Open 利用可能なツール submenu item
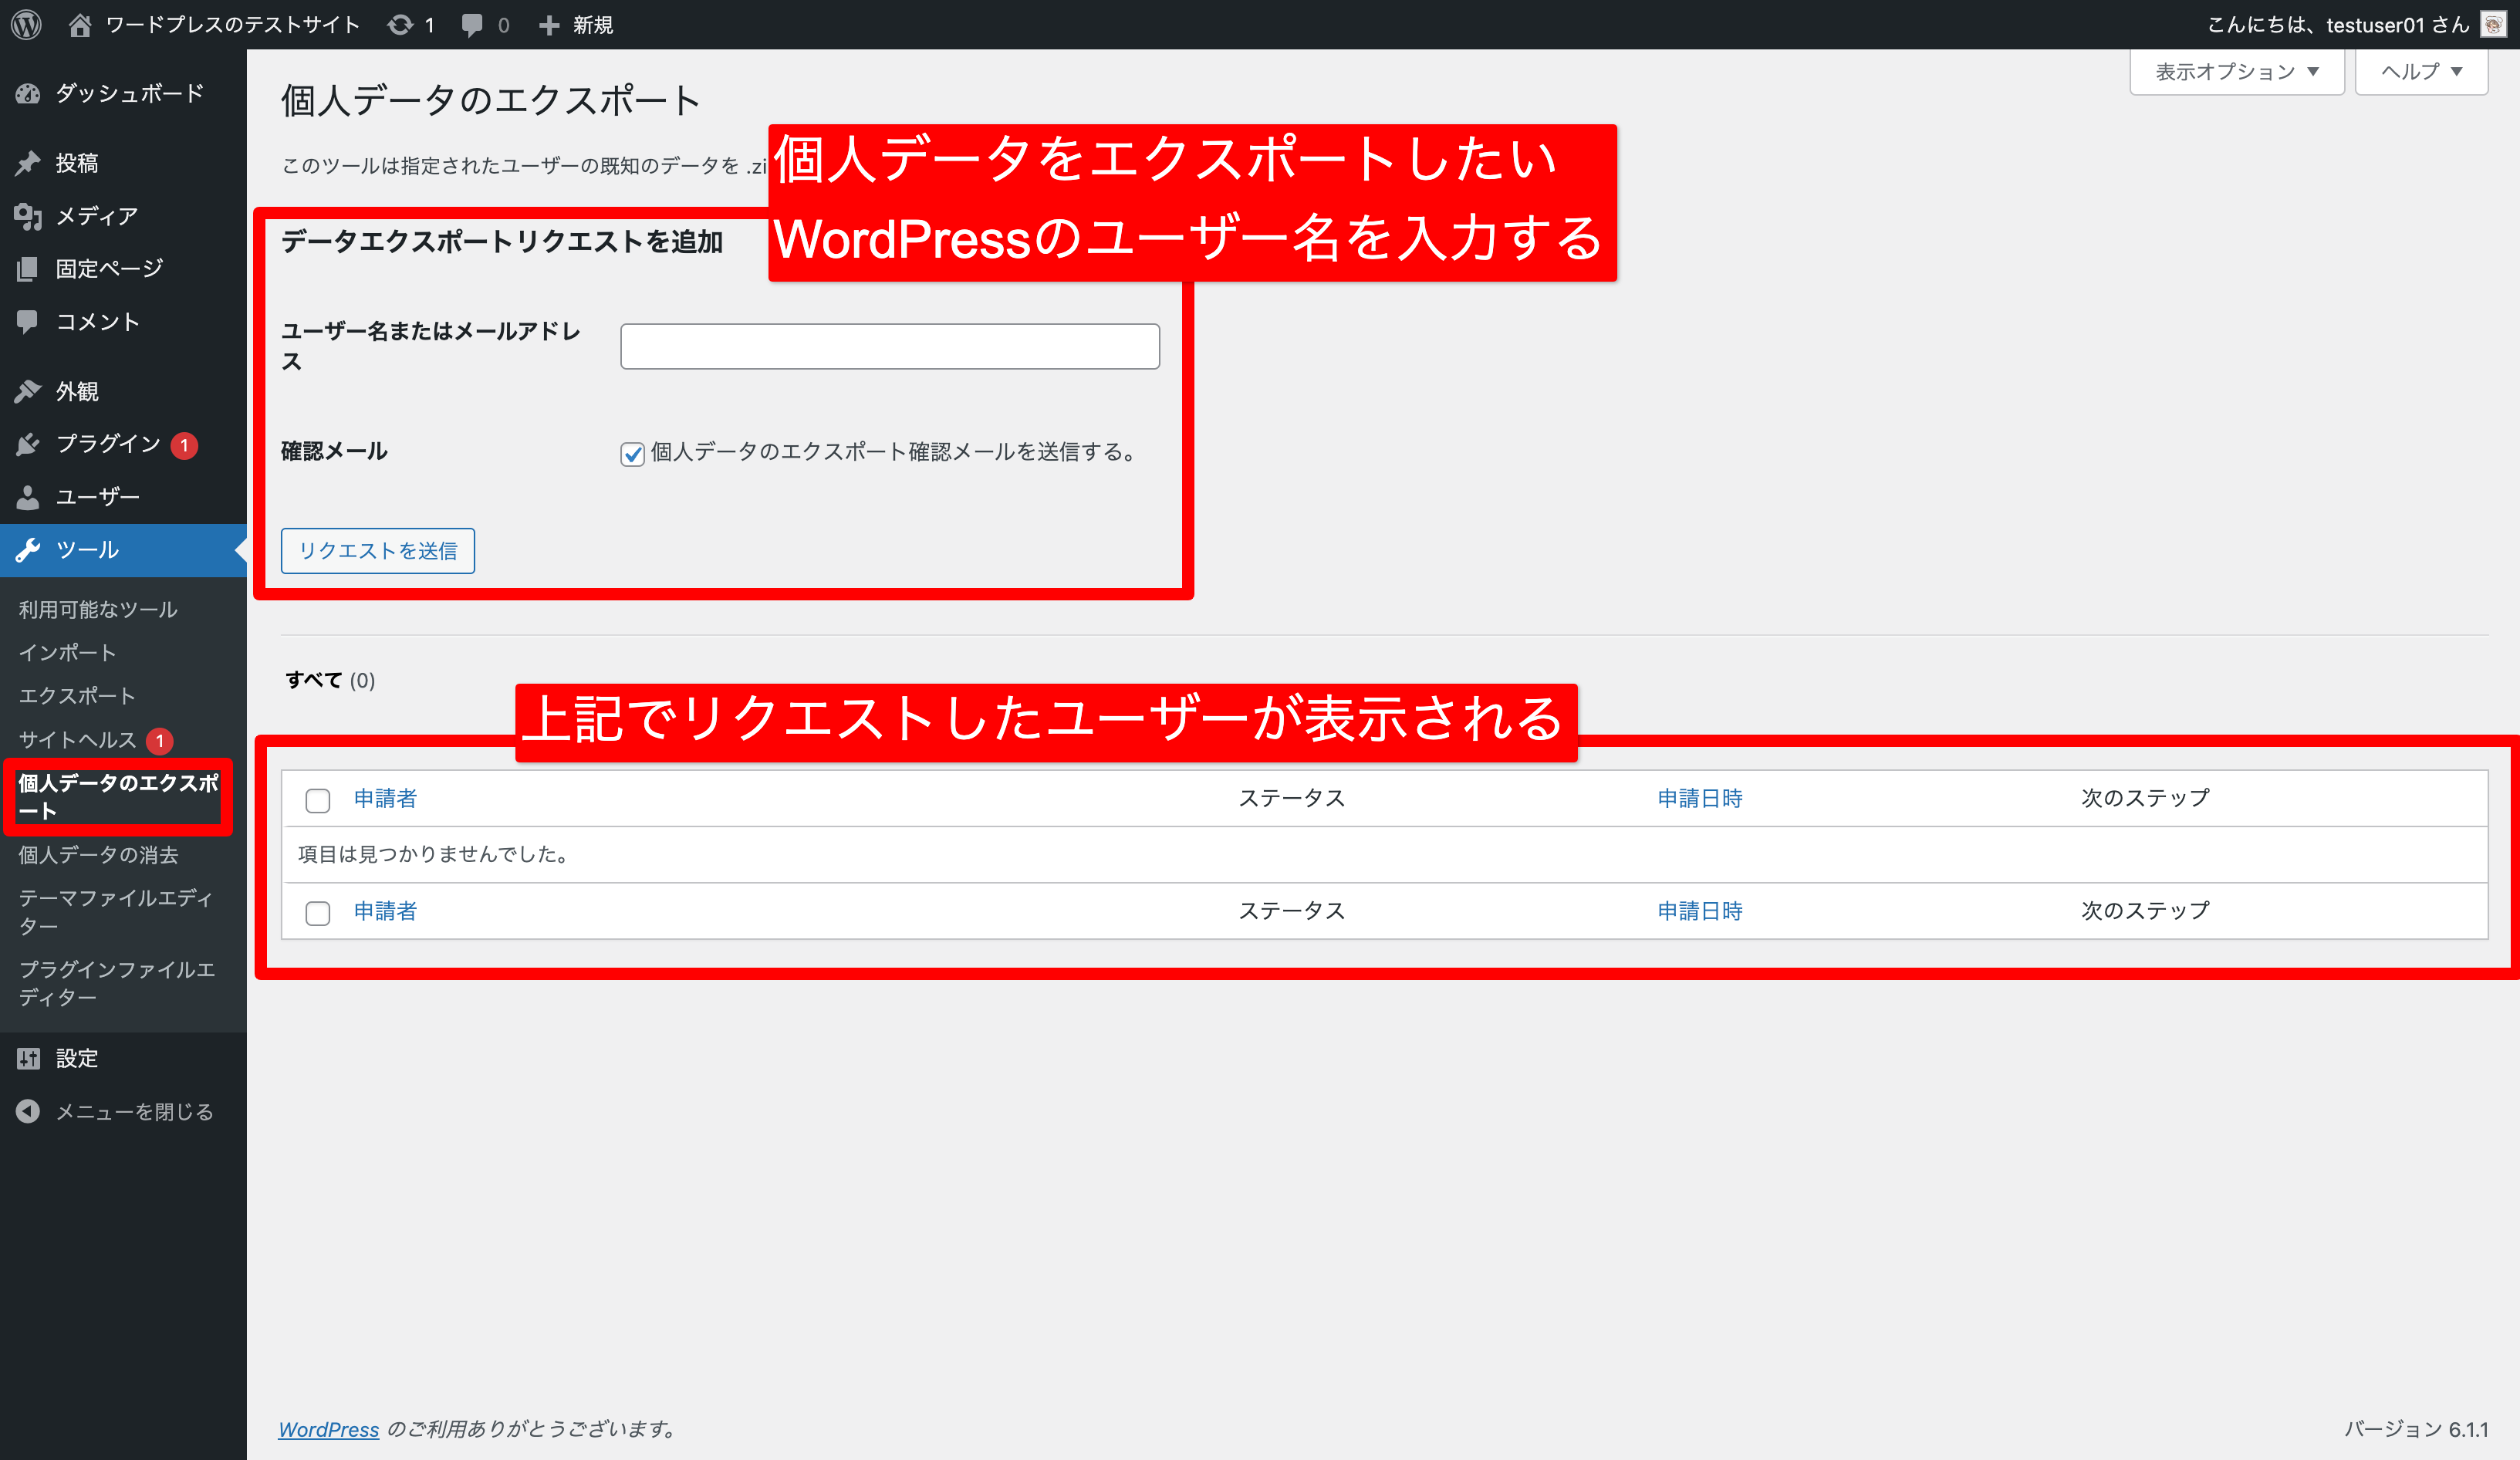 98,609
